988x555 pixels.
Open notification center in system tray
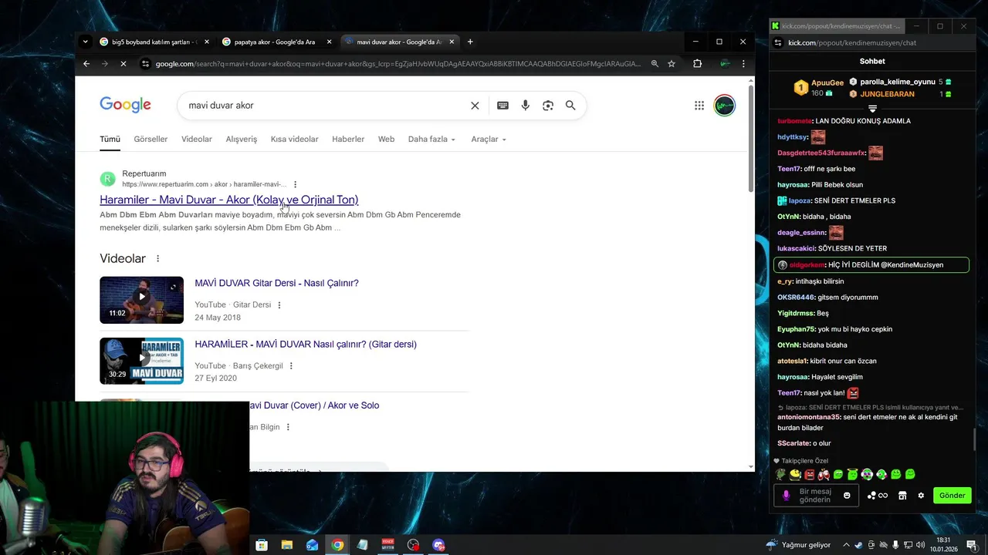(972, 545)
